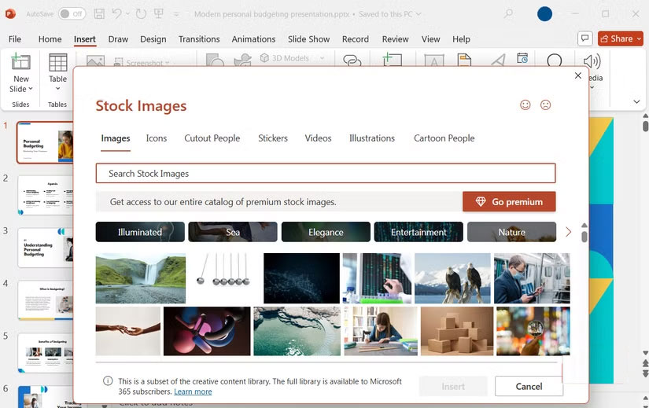Open the Transitions ribbon tab
The image size is (649, 408).
(x=199, y=39)
